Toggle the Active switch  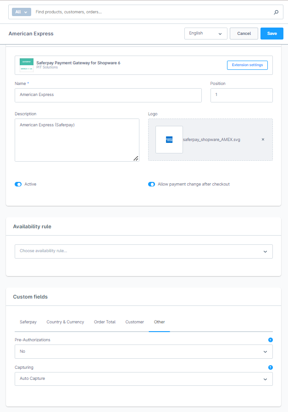pyautogui.click(x=18, y=184)
